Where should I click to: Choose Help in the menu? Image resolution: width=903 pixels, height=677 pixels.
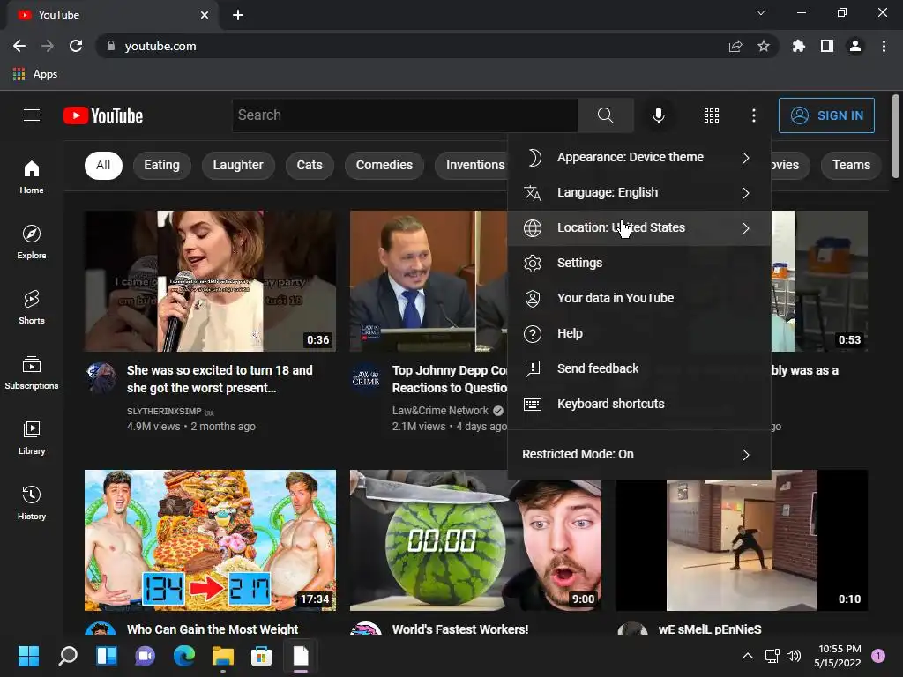click(x=639, y=333)
